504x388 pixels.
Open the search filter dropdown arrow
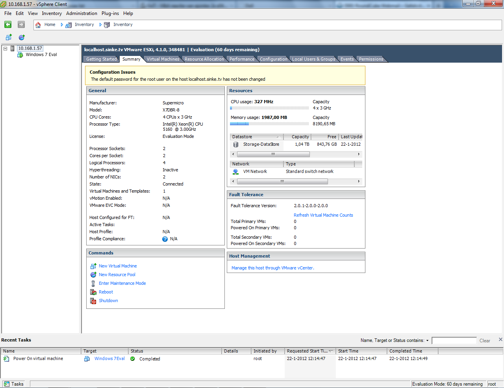[427, 341]
